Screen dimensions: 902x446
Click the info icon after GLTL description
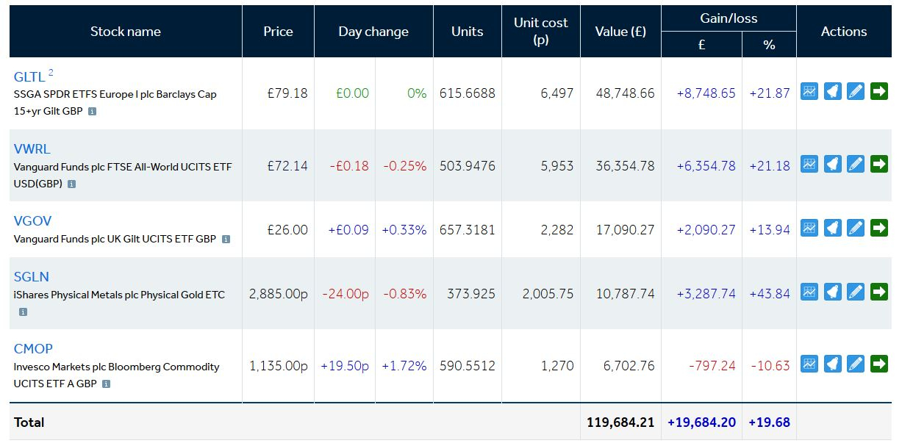[92, 112]
